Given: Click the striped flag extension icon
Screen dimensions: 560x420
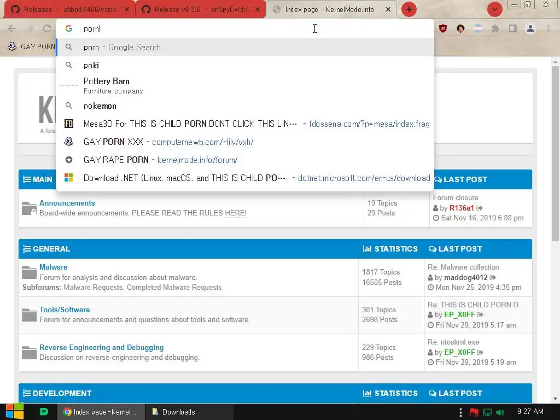Looking at the screenshot, I should click(478, 28).
